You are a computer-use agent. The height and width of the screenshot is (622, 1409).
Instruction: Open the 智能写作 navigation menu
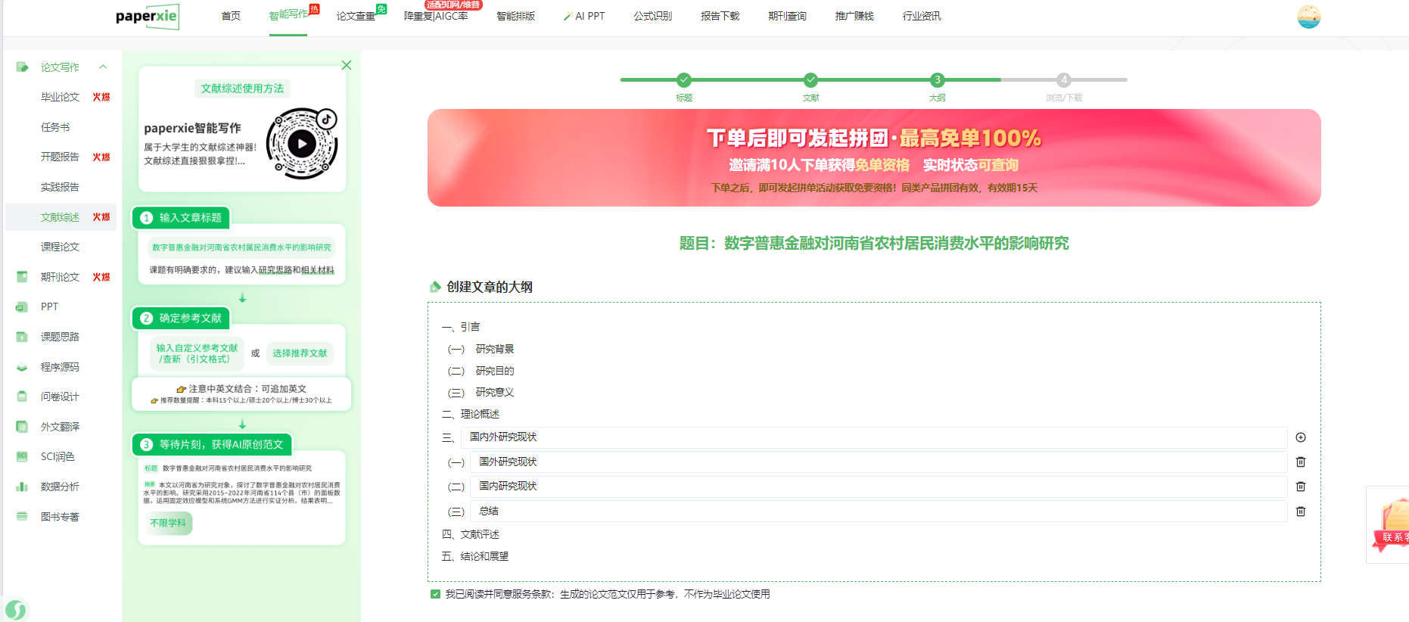click(289, 15)
